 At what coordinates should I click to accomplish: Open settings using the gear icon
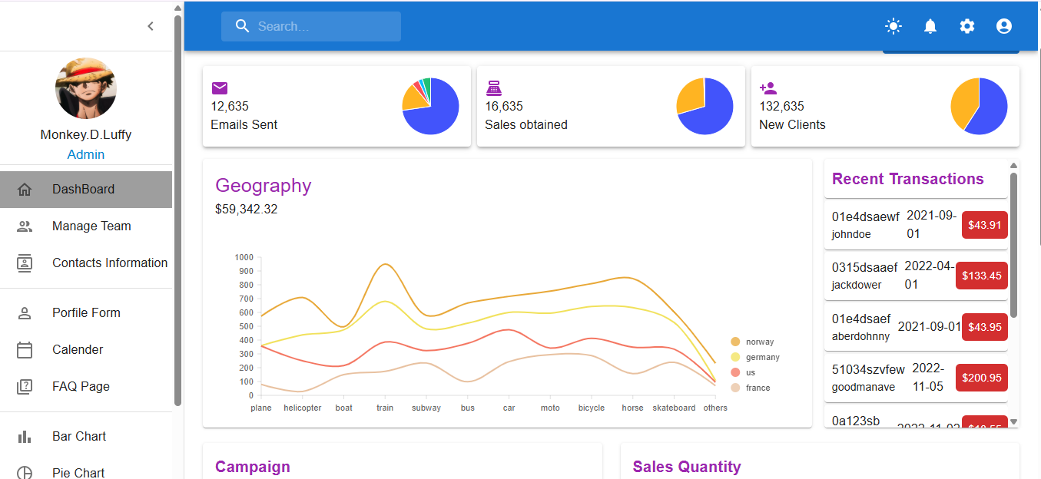click(x=966, y=26)
